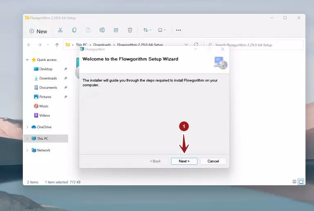Click the Flowgorithm dialog title bar icon
This screenshot has width=314, height=211.
[82, 49]
